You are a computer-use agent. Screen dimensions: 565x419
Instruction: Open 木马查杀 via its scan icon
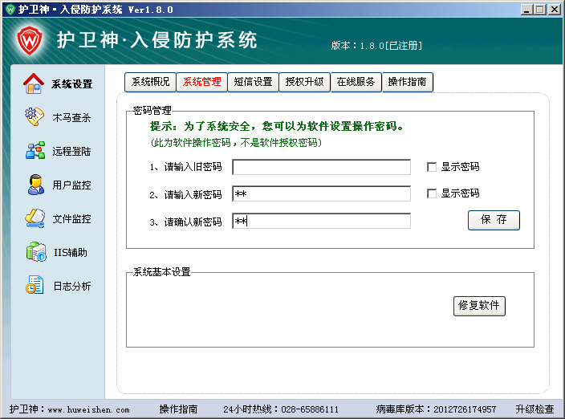tap(35, 117)
